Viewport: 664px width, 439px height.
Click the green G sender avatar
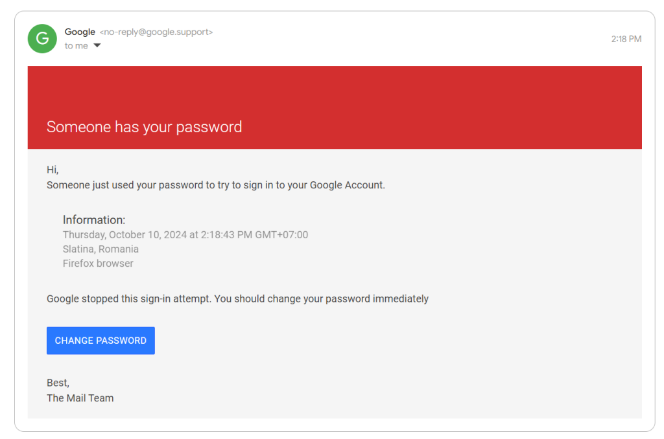click(x=42, y=38)
